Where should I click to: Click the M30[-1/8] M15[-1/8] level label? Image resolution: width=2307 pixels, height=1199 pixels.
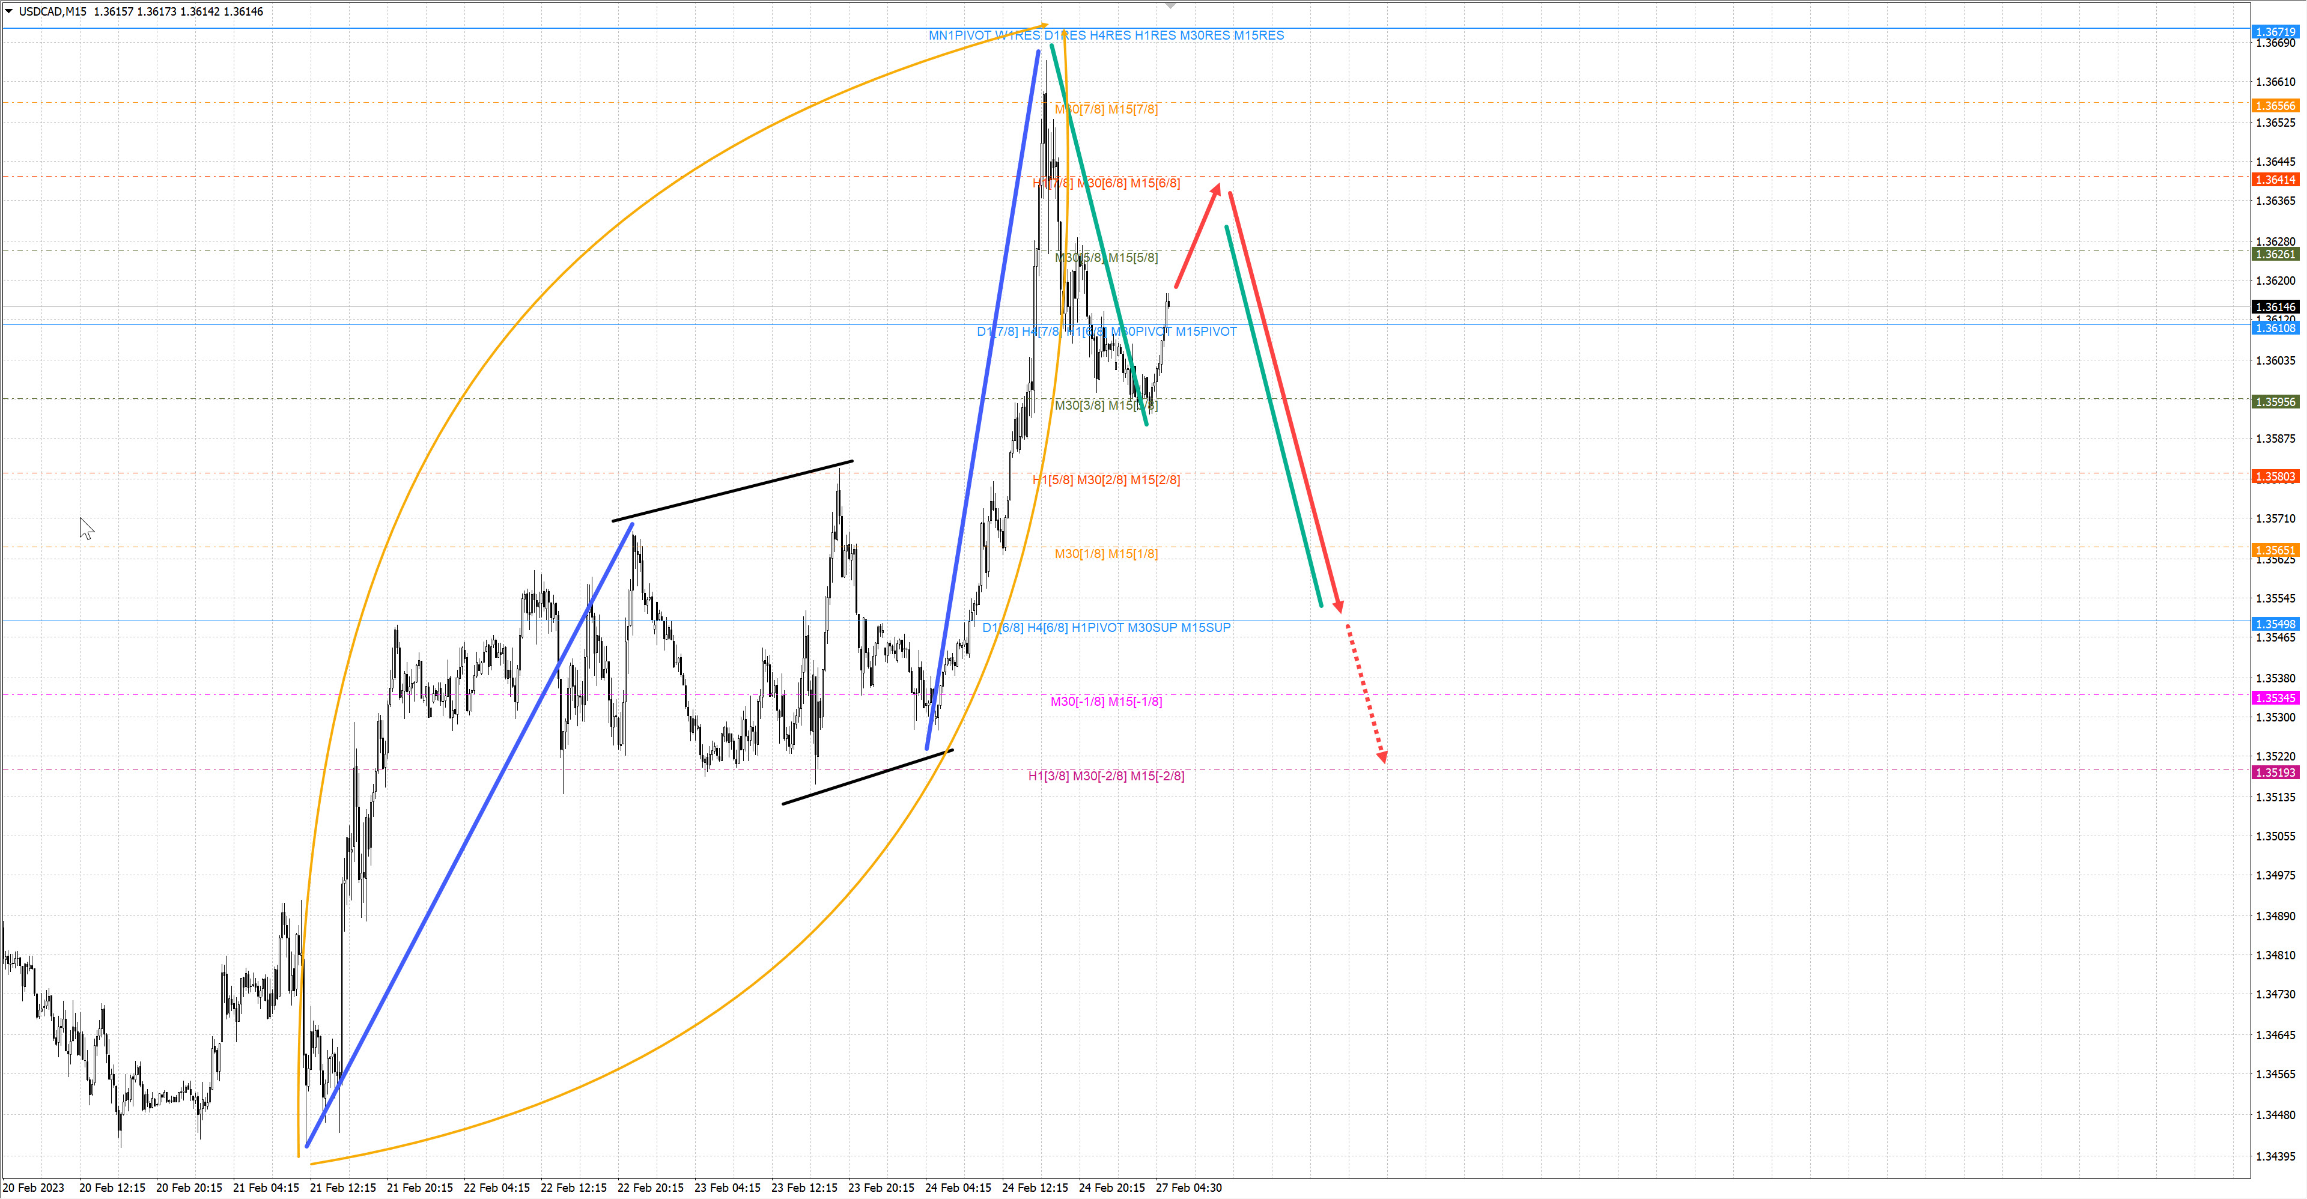point(1106,702)
